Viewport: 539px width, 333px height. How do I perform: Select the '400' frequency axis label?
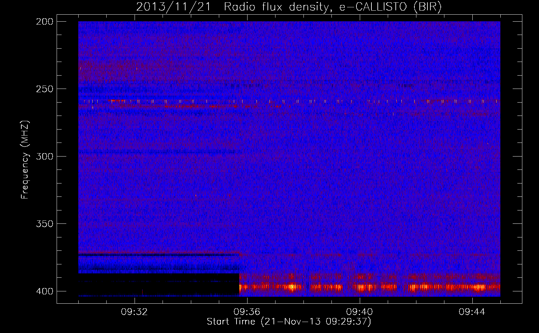point(45,291)
